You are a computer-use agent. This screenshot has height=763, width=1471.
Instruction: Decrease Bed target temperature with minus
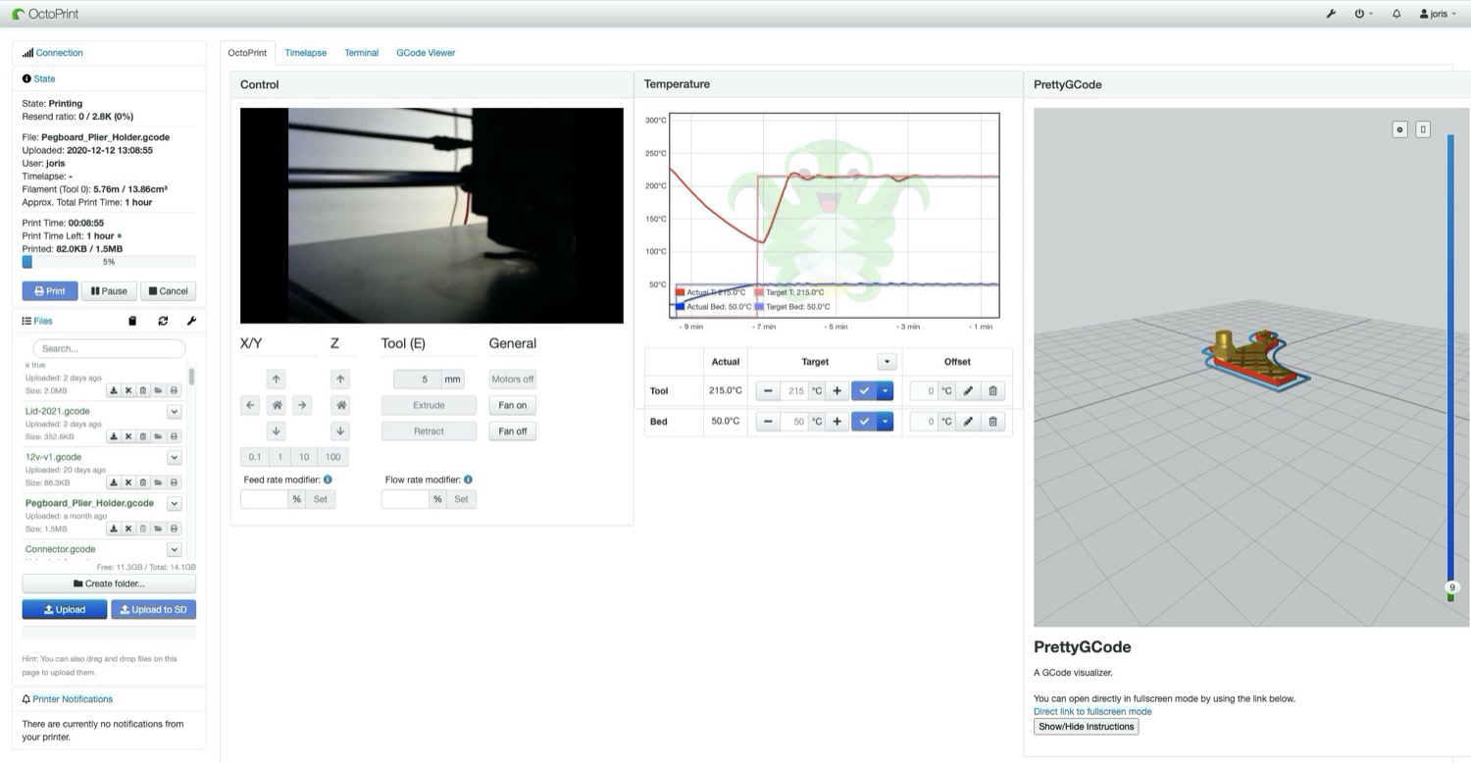tap(769, 422)
